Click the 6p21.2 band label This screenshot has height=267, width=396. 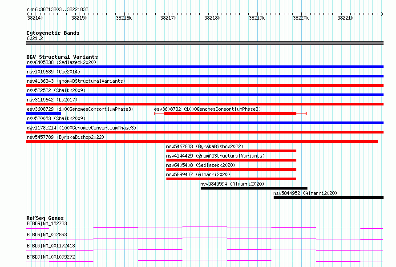tap(35, 38)
